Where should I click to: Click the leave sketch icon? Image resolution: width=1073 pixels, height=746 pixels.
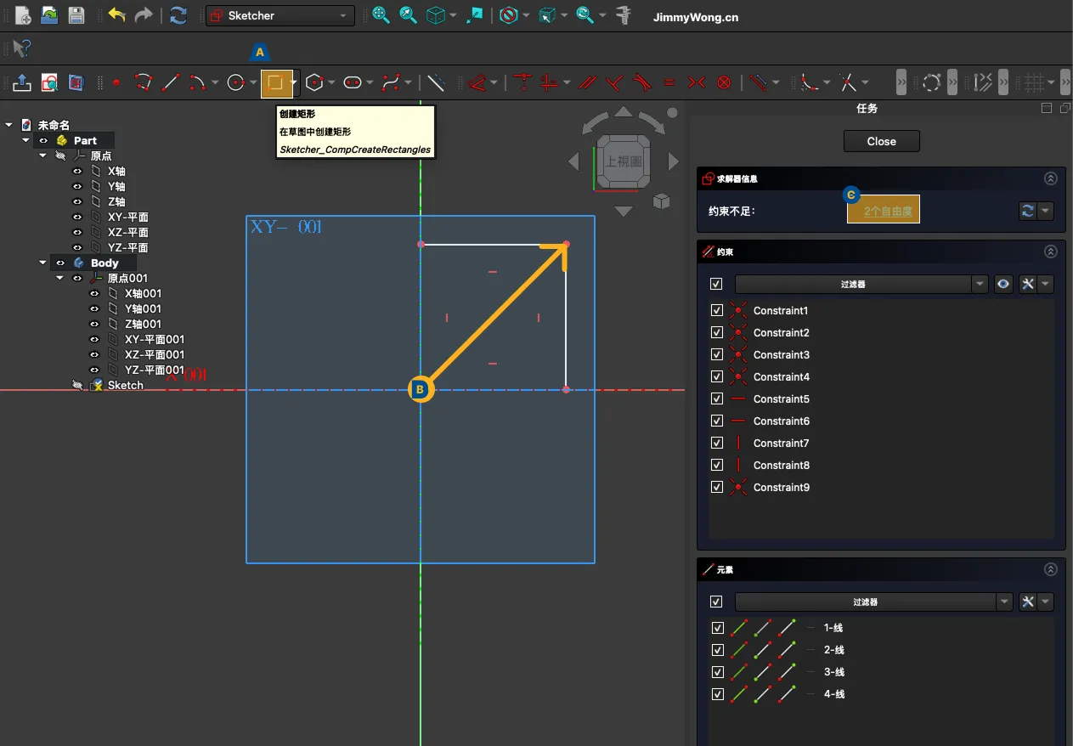(22, 82)
